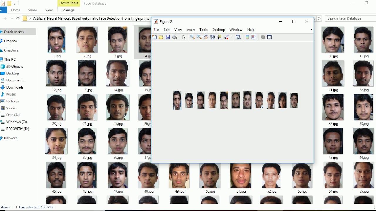Switch to the Home ribbon tab in Explorer
Image resolution: width=376 pixels, height=211 pixels.
click(16, 10)
